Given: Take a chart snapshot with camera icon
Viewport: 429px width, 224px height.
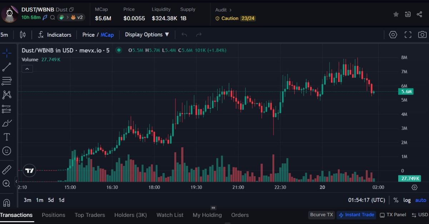Looking at the screenshot, I should tap(422, 35).
